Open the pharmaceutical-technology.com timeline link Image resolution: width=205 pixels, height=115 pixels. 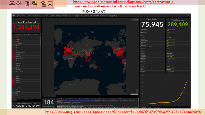124,4
